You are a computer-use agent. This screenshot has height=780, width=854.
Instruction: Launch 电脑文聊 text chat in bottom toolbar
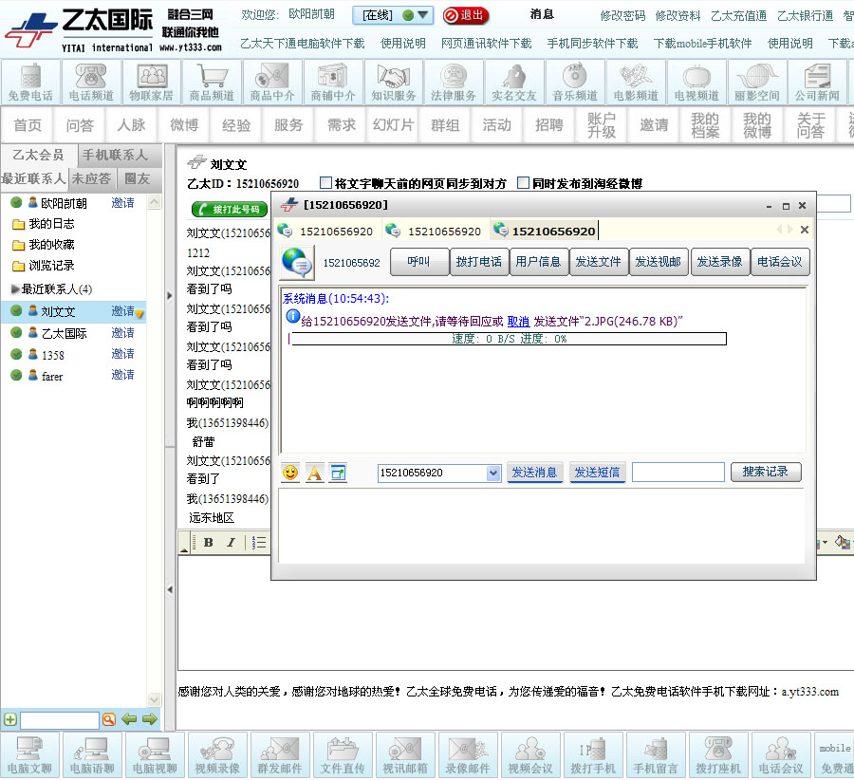(29, 754)
